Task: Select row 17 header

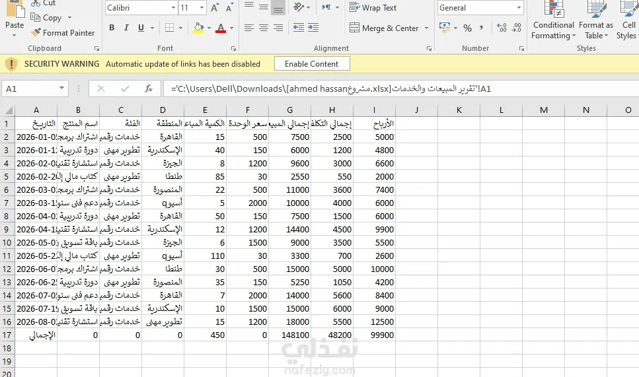Action: 7,335
